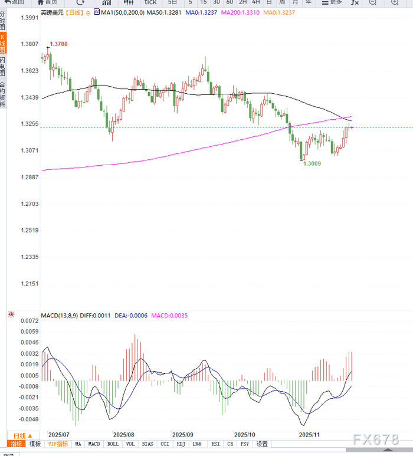Screen dimensions: 413x456
Task: Switch to the 4H timeframe
Action: click(255, 2)
